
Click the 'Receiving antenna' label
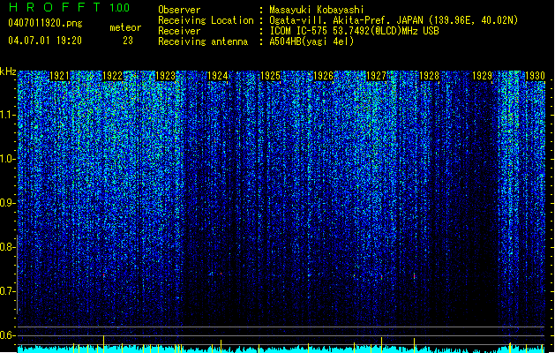pyautogui.click(x=203, y=41)
